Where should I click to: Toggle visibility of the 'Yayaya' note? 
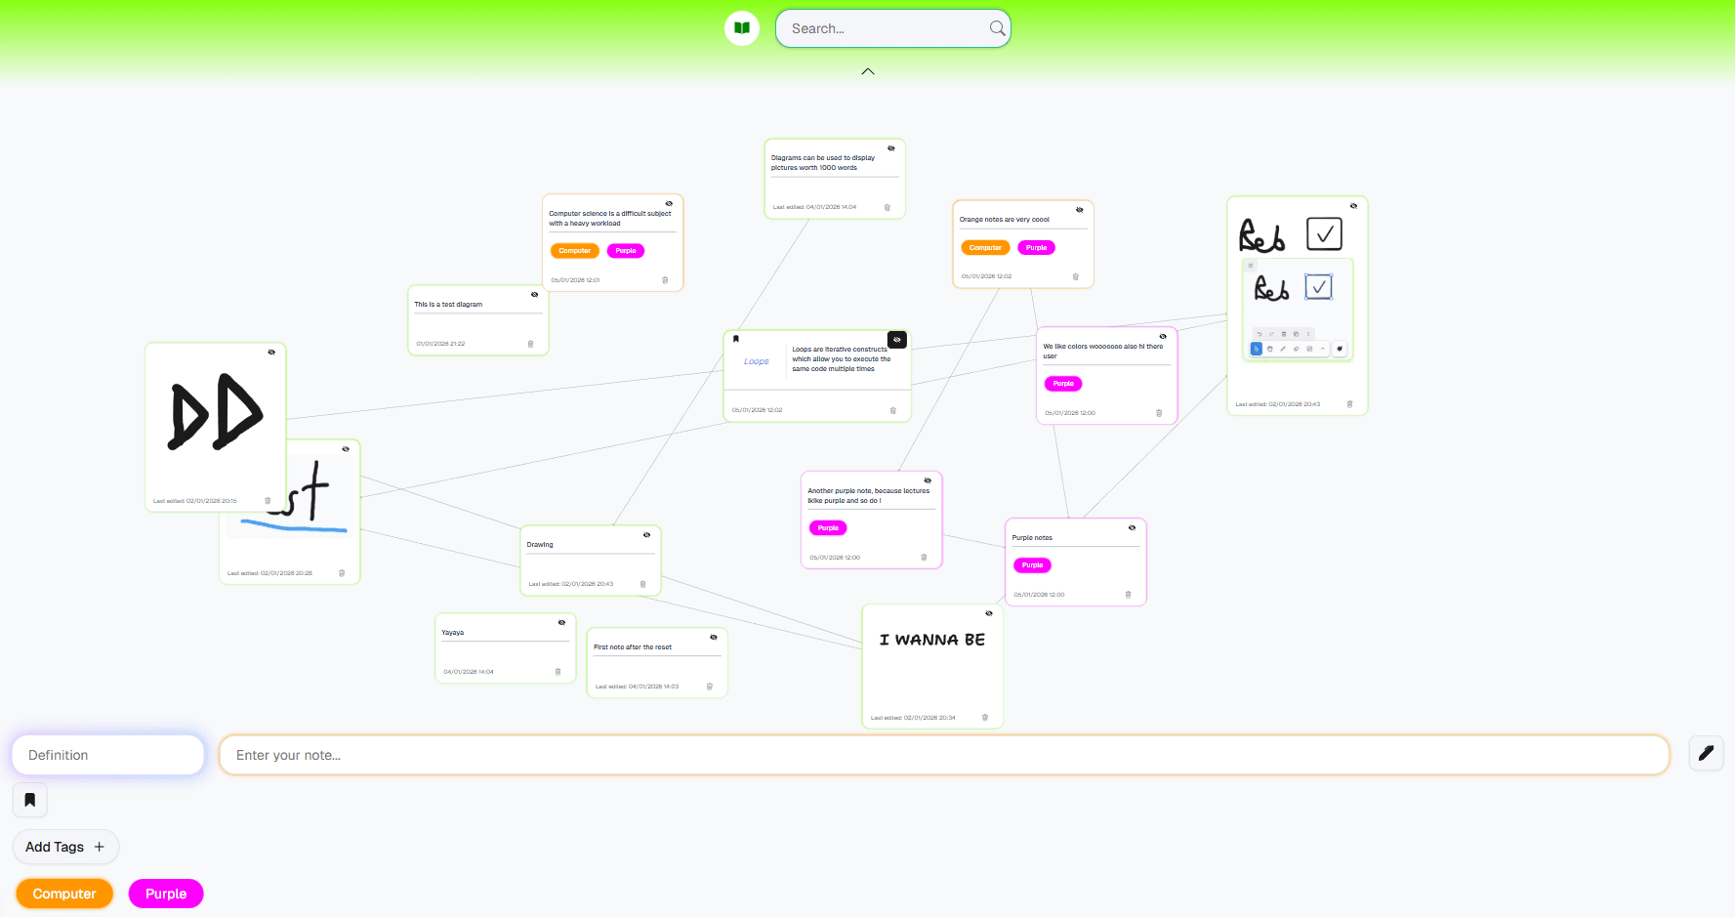561,623
